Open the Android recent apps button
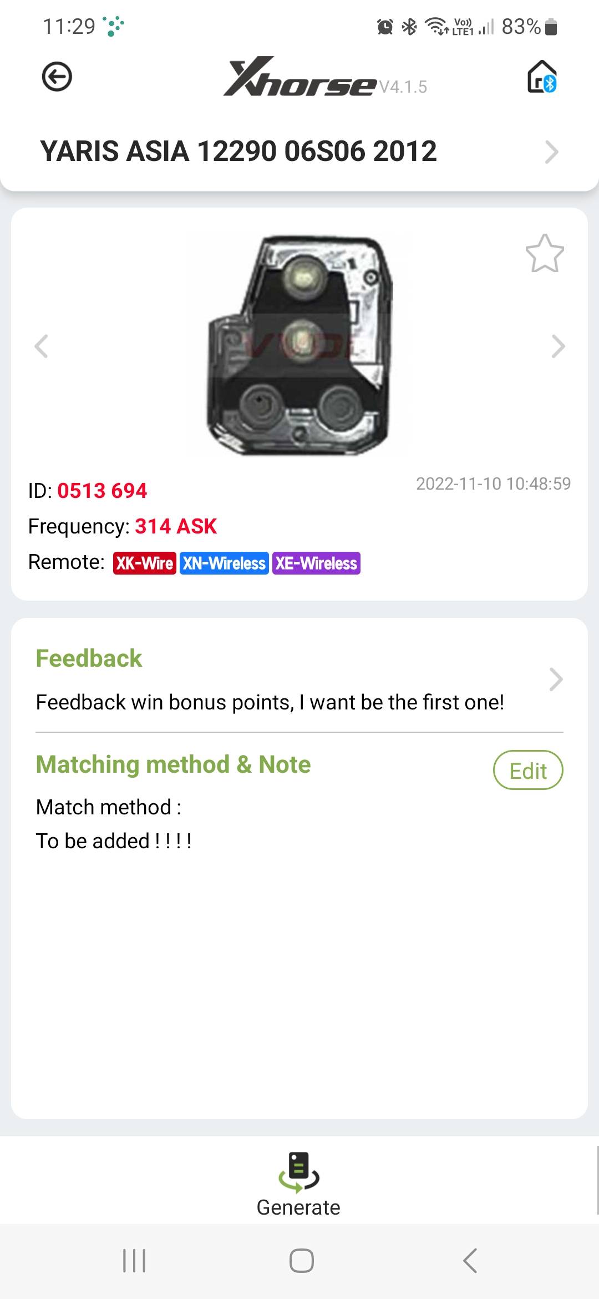599x1299 pixels. 134,1261
